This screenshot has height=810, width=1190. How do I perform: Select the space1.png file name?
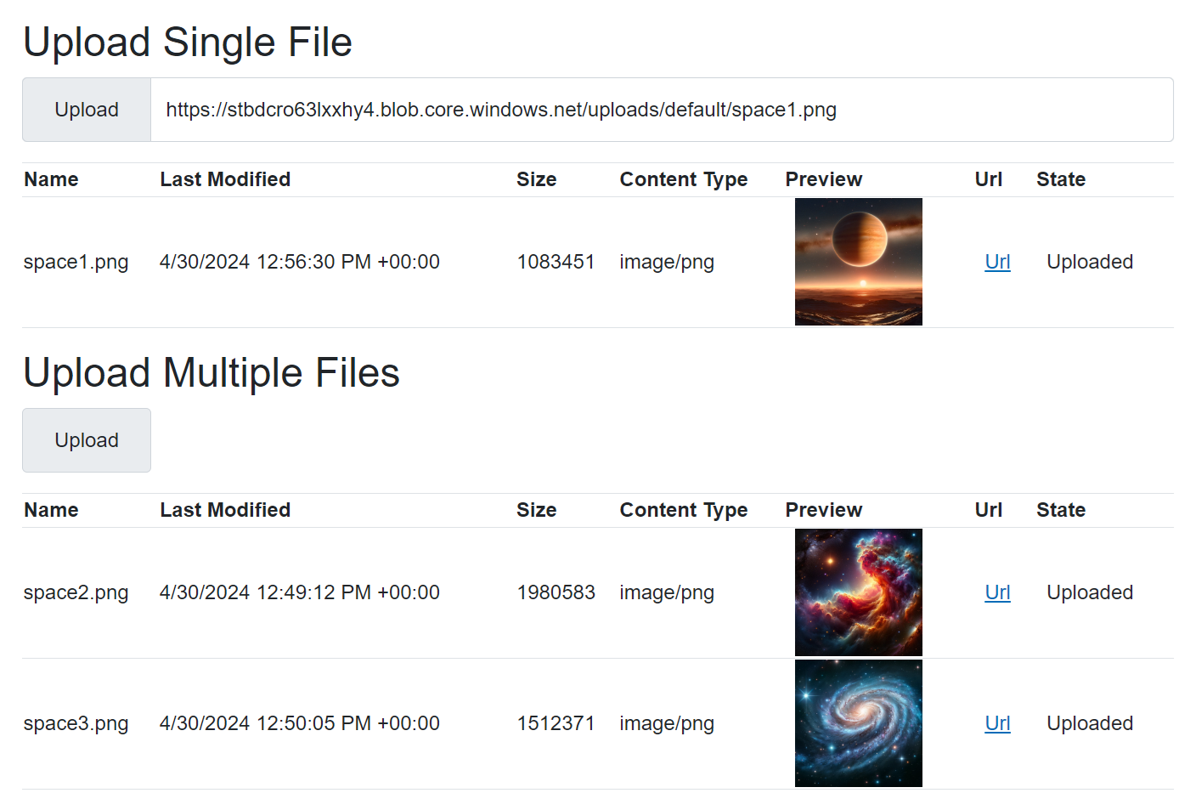[76, 262]
